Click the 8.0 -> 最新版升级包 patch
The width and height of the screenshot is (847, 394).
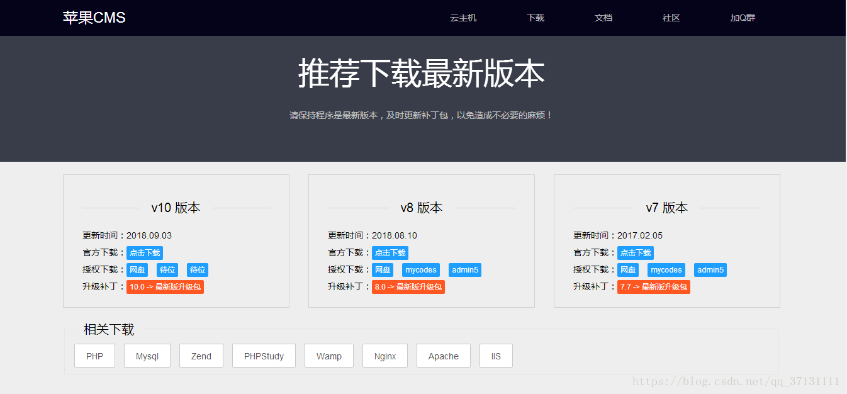[408, 286]
